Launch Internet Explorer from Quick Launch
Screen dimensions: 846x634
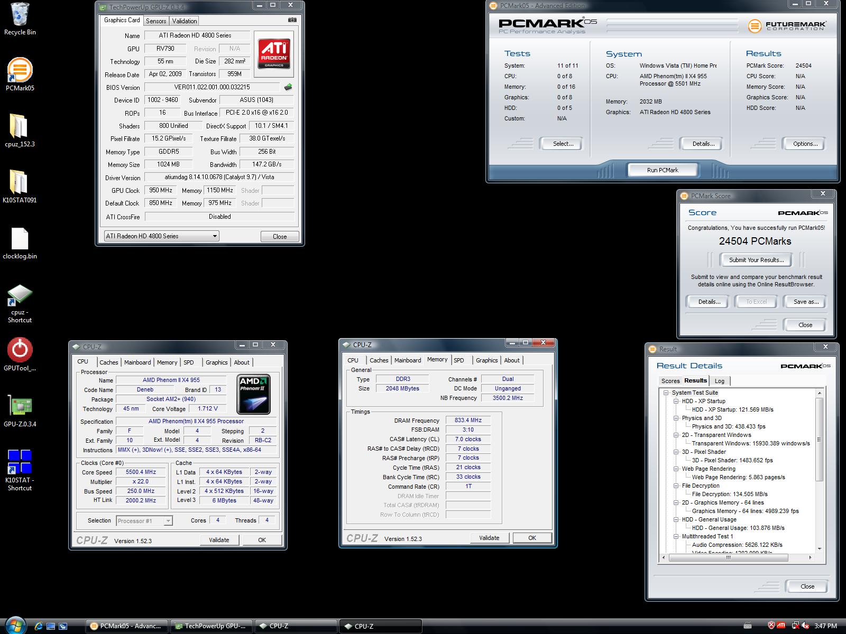pos(38,626)
